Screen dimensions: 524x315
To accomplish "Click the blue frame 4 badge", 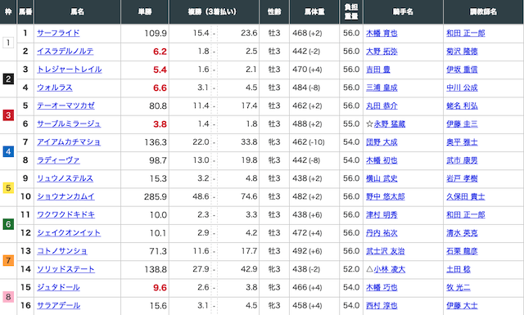I will coord(8,151).
